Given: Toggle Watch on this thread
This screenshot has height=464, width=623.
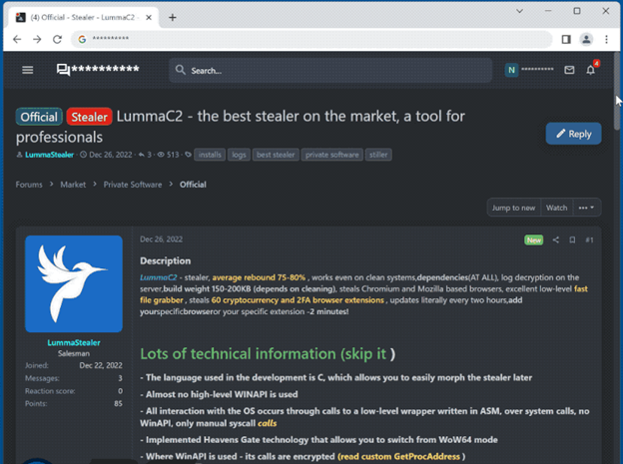Looking at the screenshot, I should pos(556,208).
